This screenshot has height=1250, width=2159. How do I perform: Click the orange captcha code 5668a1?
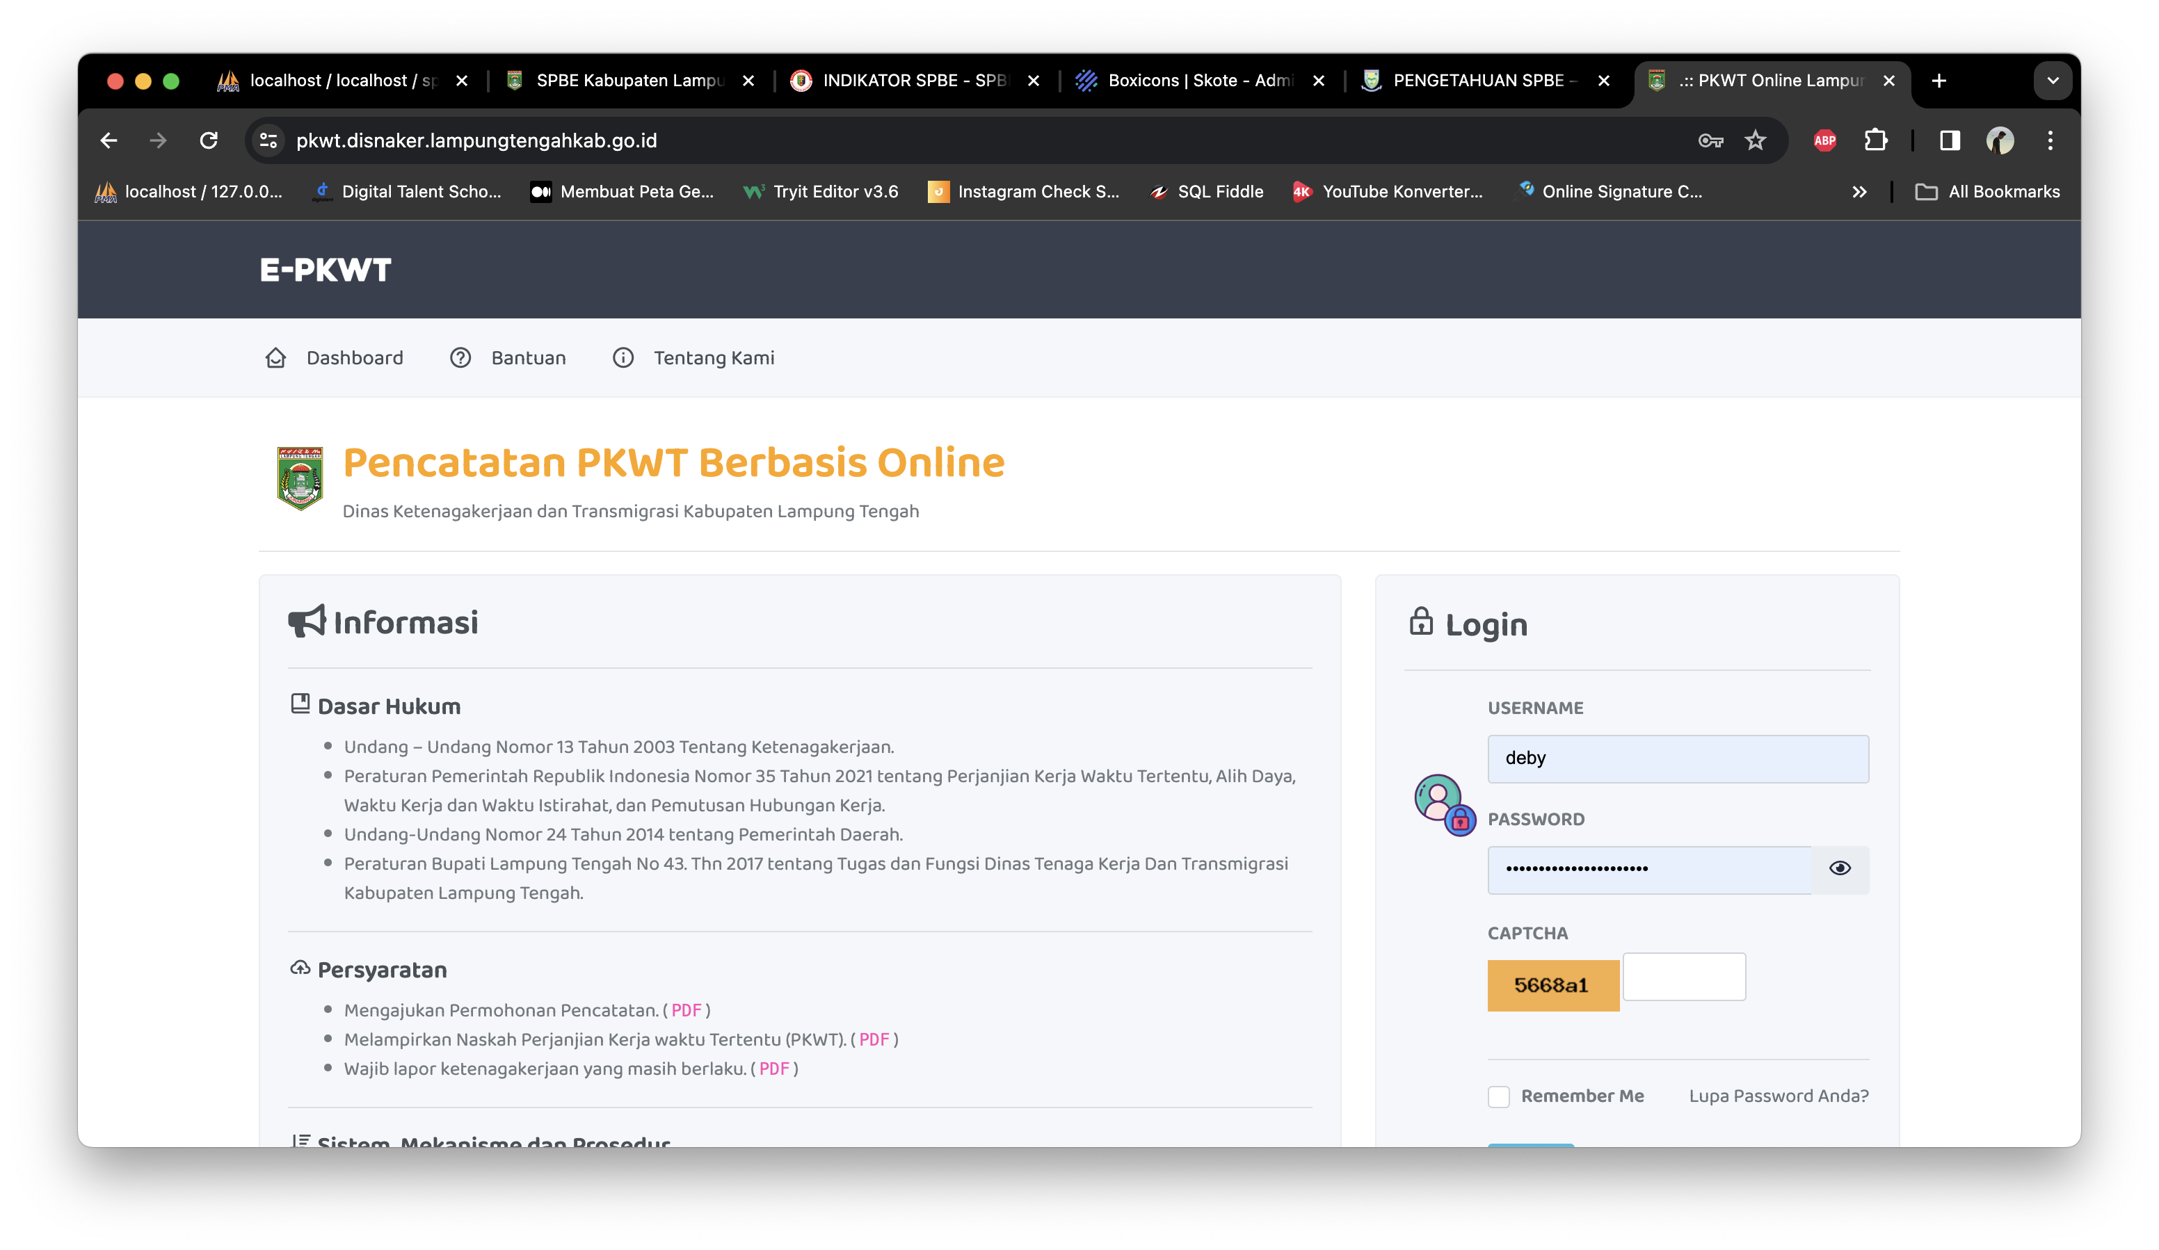(1552, 985)
